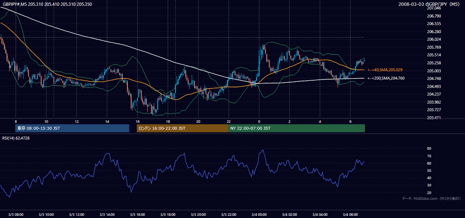This screenshot has height=218, width=465.
Task: Click the 207.046 price axis label
Action: click(434, 8)
